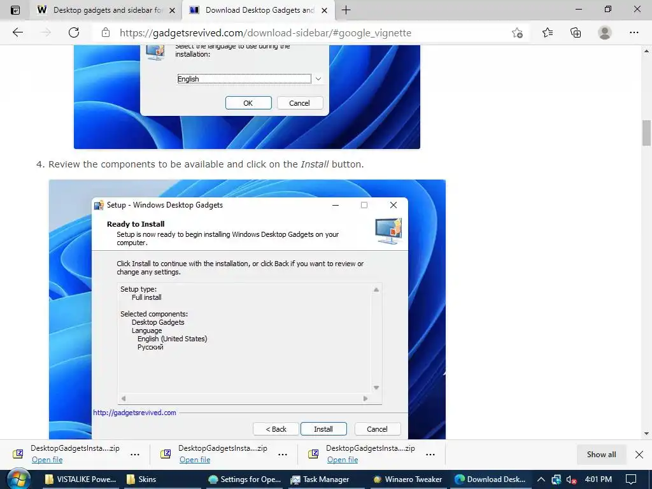Image resolution: width=652 pixels, height=489 pixels.
Task: Click the second download's zip file icon
Action: (166, 453)
